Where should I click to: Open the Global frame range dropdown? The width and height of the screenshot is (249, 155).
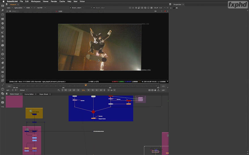coord(23,90)
